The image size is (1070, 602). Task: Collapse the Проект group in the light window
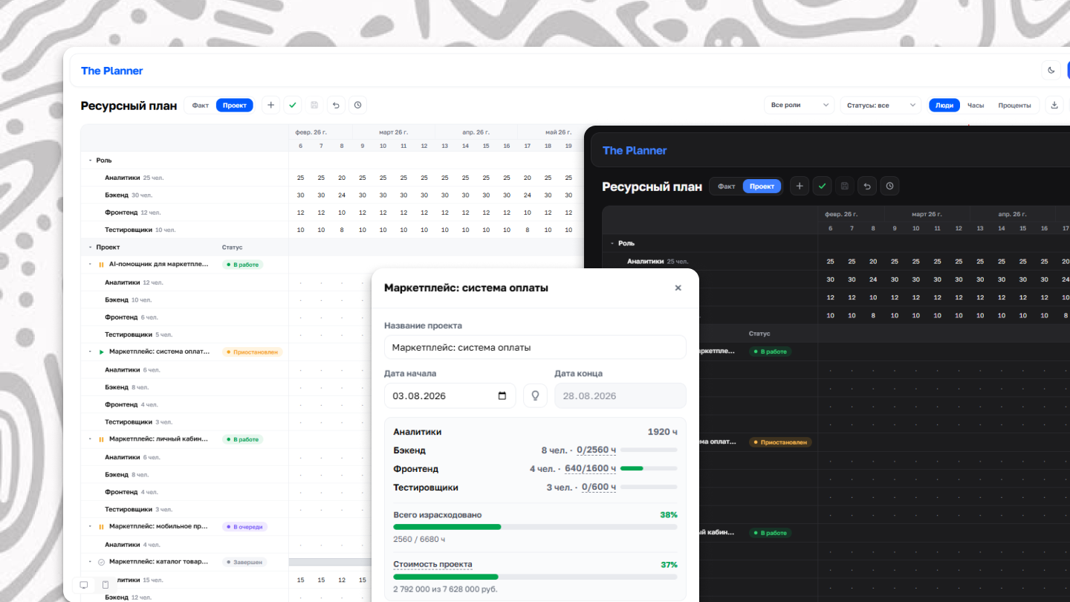pyautogui.click(x=90, y=247)
